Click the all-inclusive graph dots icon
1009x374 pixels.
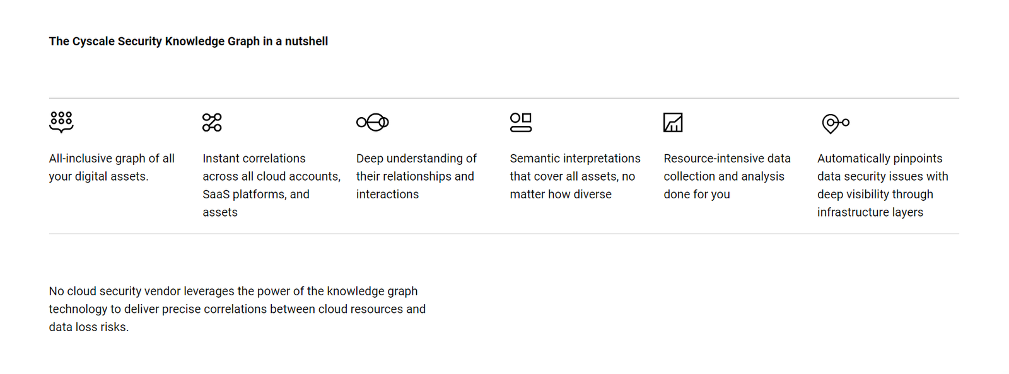pos(61,122)
